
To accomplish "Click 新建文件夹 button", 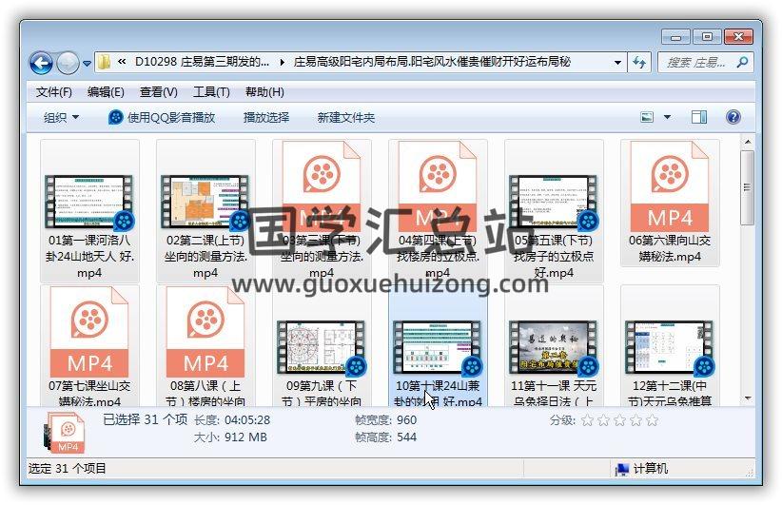I will [x=345, y=118].
